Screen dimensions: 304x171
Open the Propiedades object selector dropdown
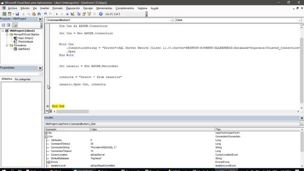point(40,74)
